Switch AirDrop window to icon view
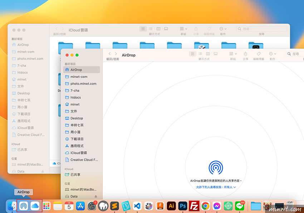The image size is (304, 213). click(192, 54)
